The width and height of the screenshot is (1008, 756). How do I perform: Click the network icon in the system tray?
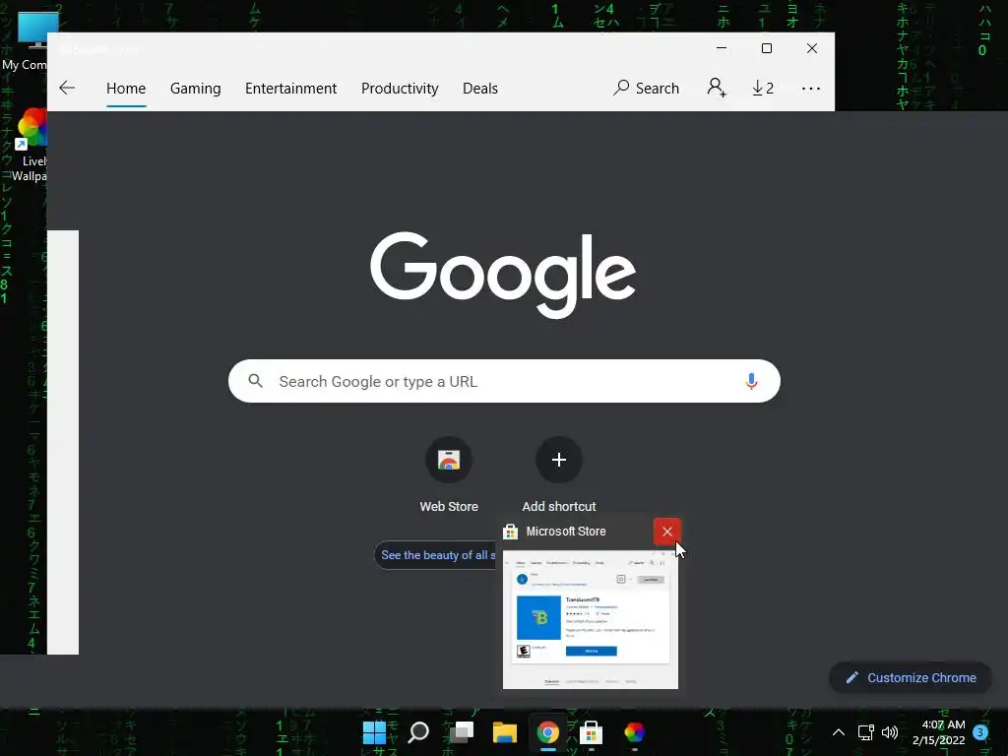click(866, 732)
